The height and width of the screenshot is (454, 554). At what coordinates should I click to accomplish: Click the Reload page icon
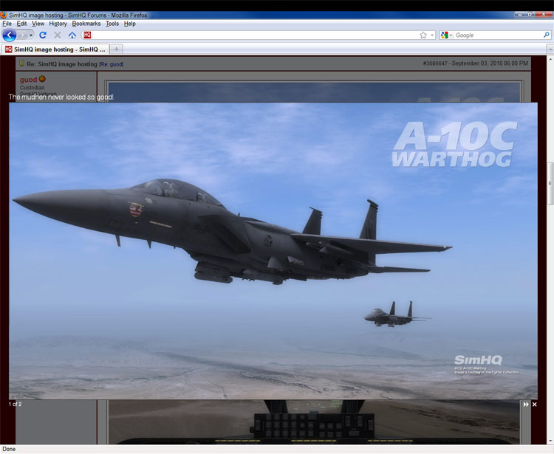click(x=43, y=35)
